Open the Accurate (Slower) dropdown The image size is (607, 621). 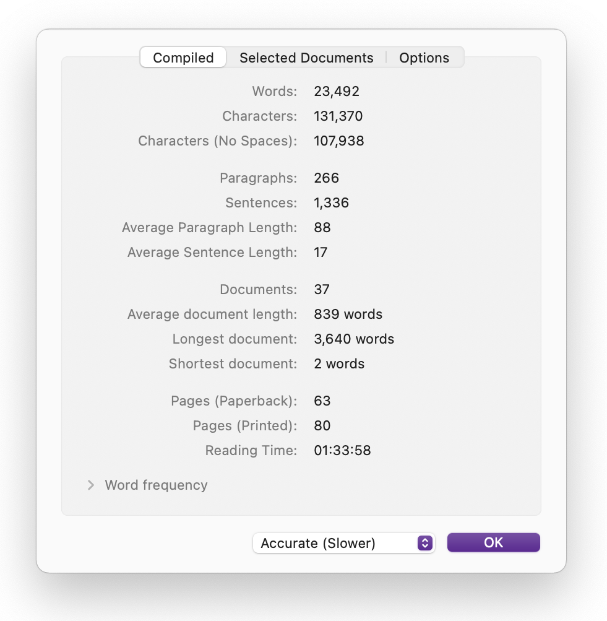[344, 543]
